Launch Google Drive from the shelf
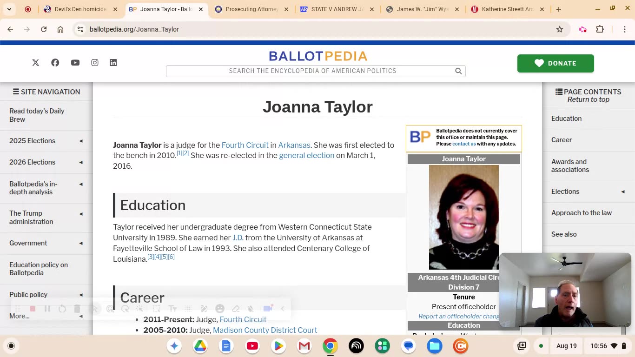This screenshot has height=357, width=635. click(x=200, y=346)
